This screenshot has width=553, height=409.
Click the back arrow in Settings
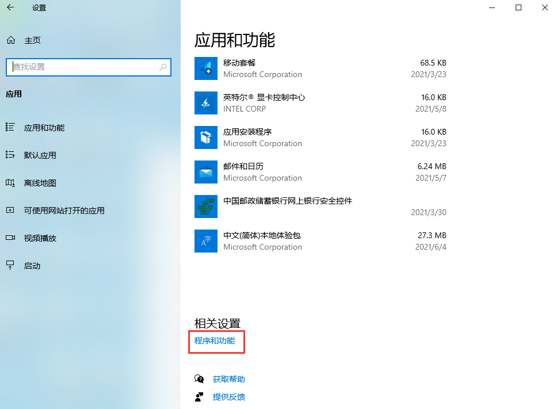pos(10,7)
